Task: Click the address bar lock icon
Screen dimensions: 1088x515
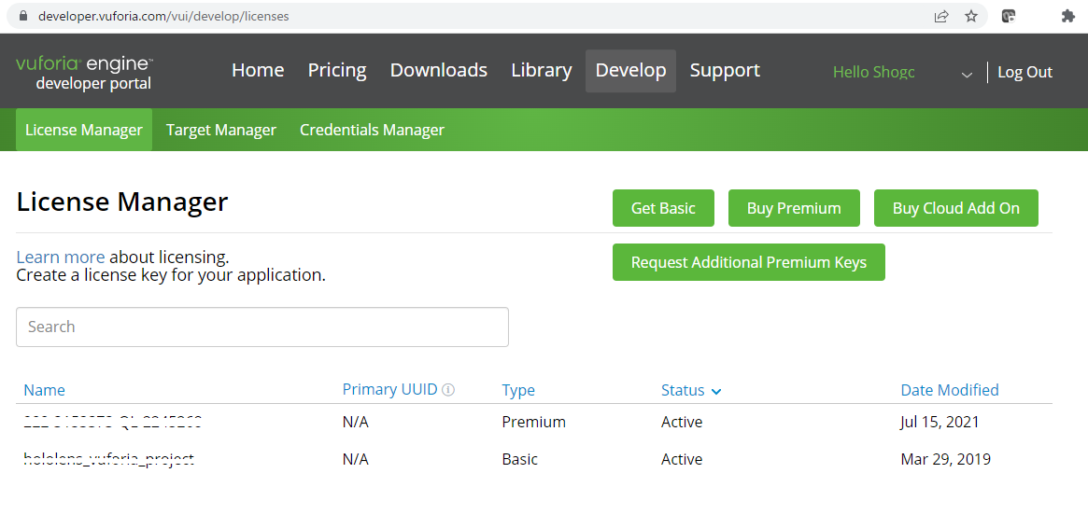Action: [24, 16]
